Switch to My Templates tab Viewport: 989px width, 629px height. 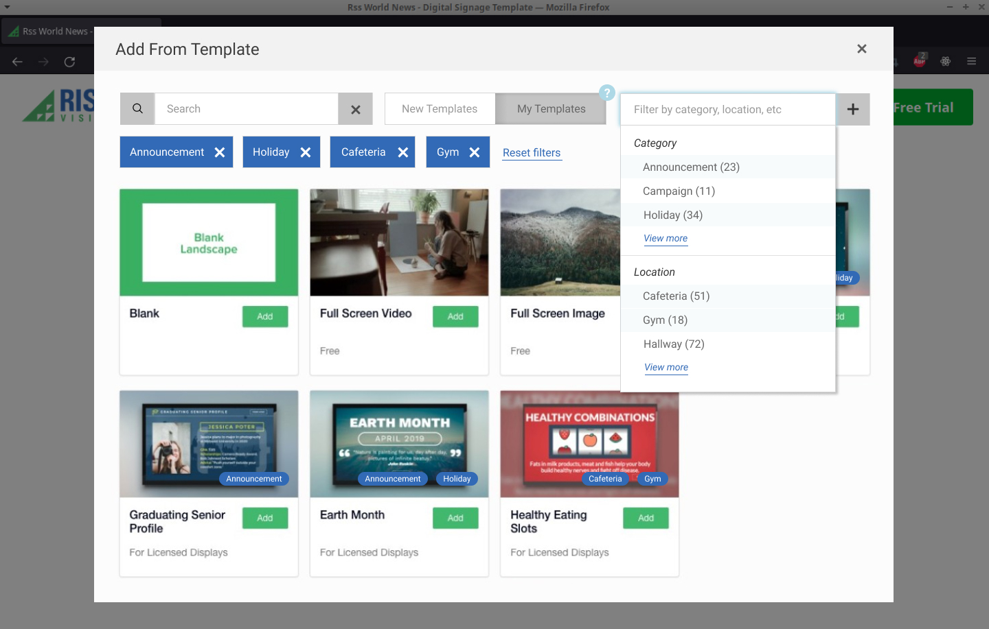552,109
